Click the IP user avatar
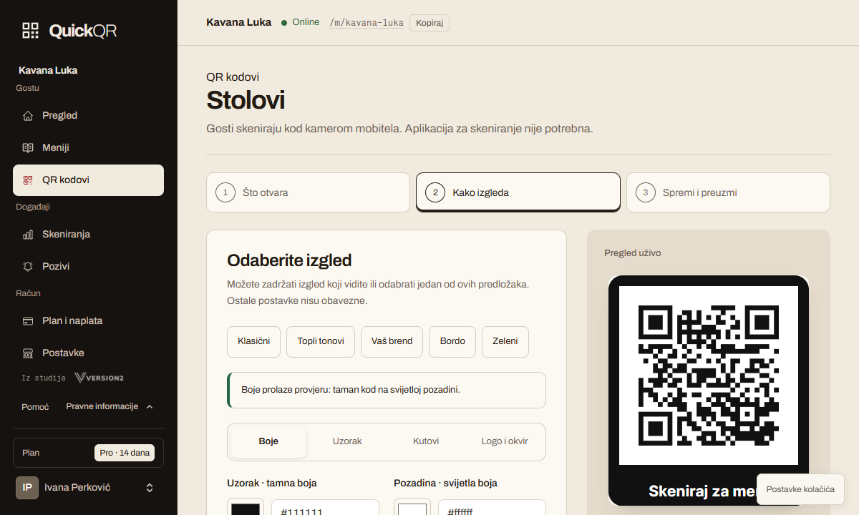Image resolution: width=859 pixels, height=515 pixels. (27, 488)
